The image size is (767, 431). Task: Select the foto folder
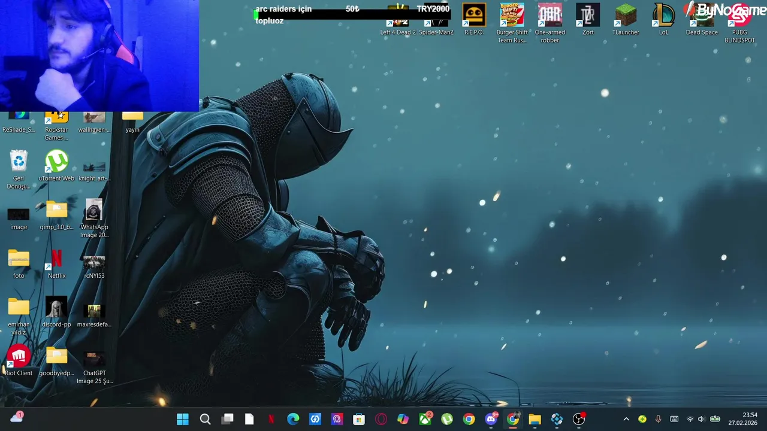pyautogui.click(x=19, y=263)
